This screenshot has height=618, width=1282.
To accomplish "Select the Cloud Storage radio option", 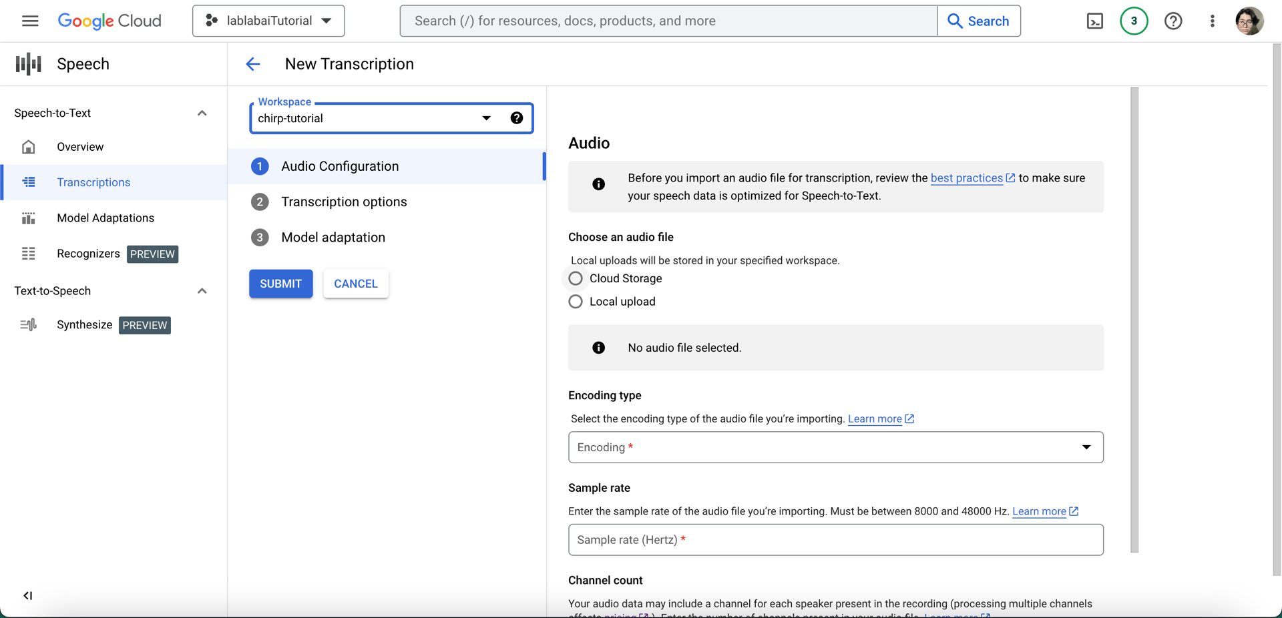I will pos(576,278).
